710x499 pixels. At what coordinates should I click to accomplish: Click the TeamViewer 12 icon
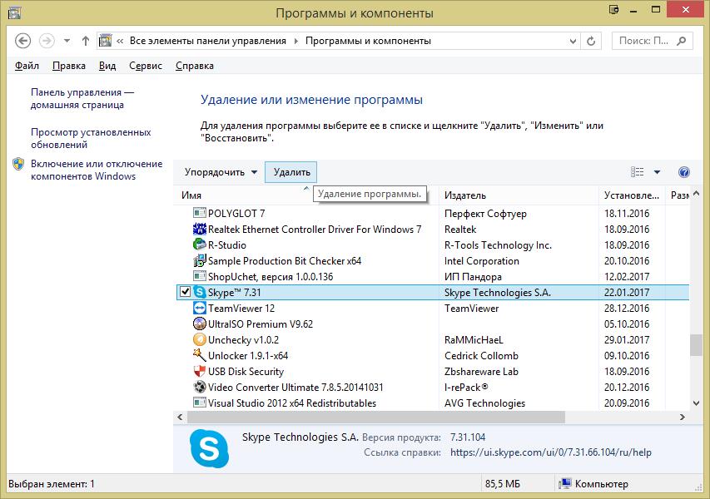tap(199, 308)
